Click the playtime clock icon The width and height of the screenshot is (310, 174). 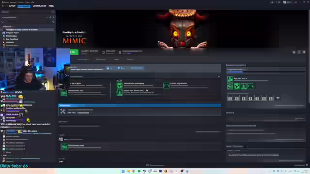pos(103,52)
